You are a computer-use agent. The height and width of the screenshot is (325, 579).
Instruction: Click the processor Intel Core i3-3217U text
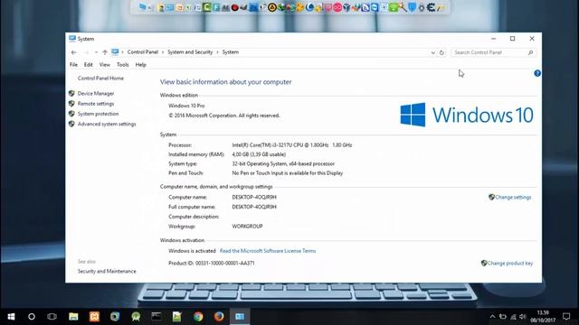[291, 145]
